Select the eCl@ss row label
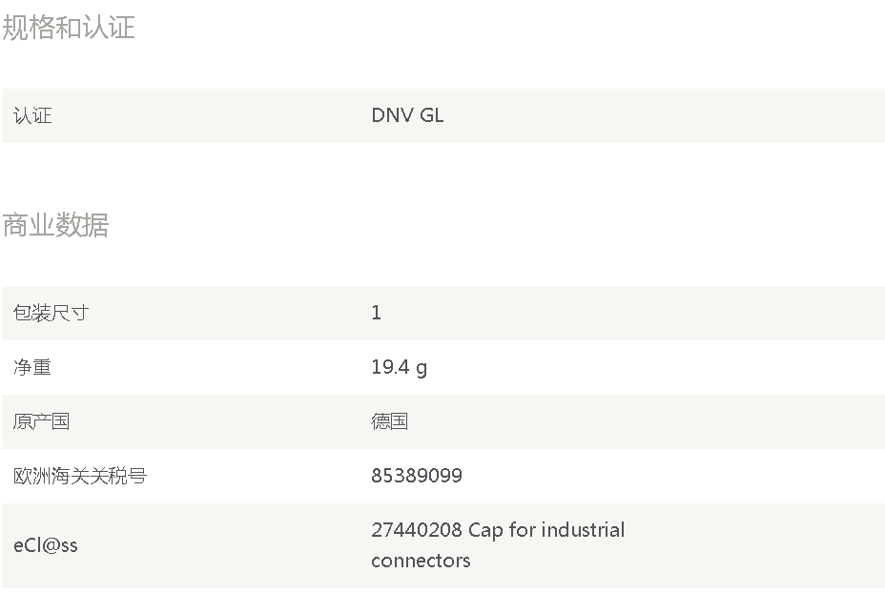 45,545
